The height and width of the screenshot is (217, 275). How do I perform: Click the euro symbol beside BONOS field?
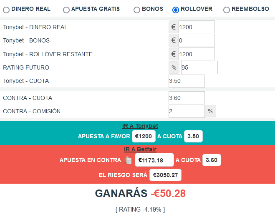point(174,40)
